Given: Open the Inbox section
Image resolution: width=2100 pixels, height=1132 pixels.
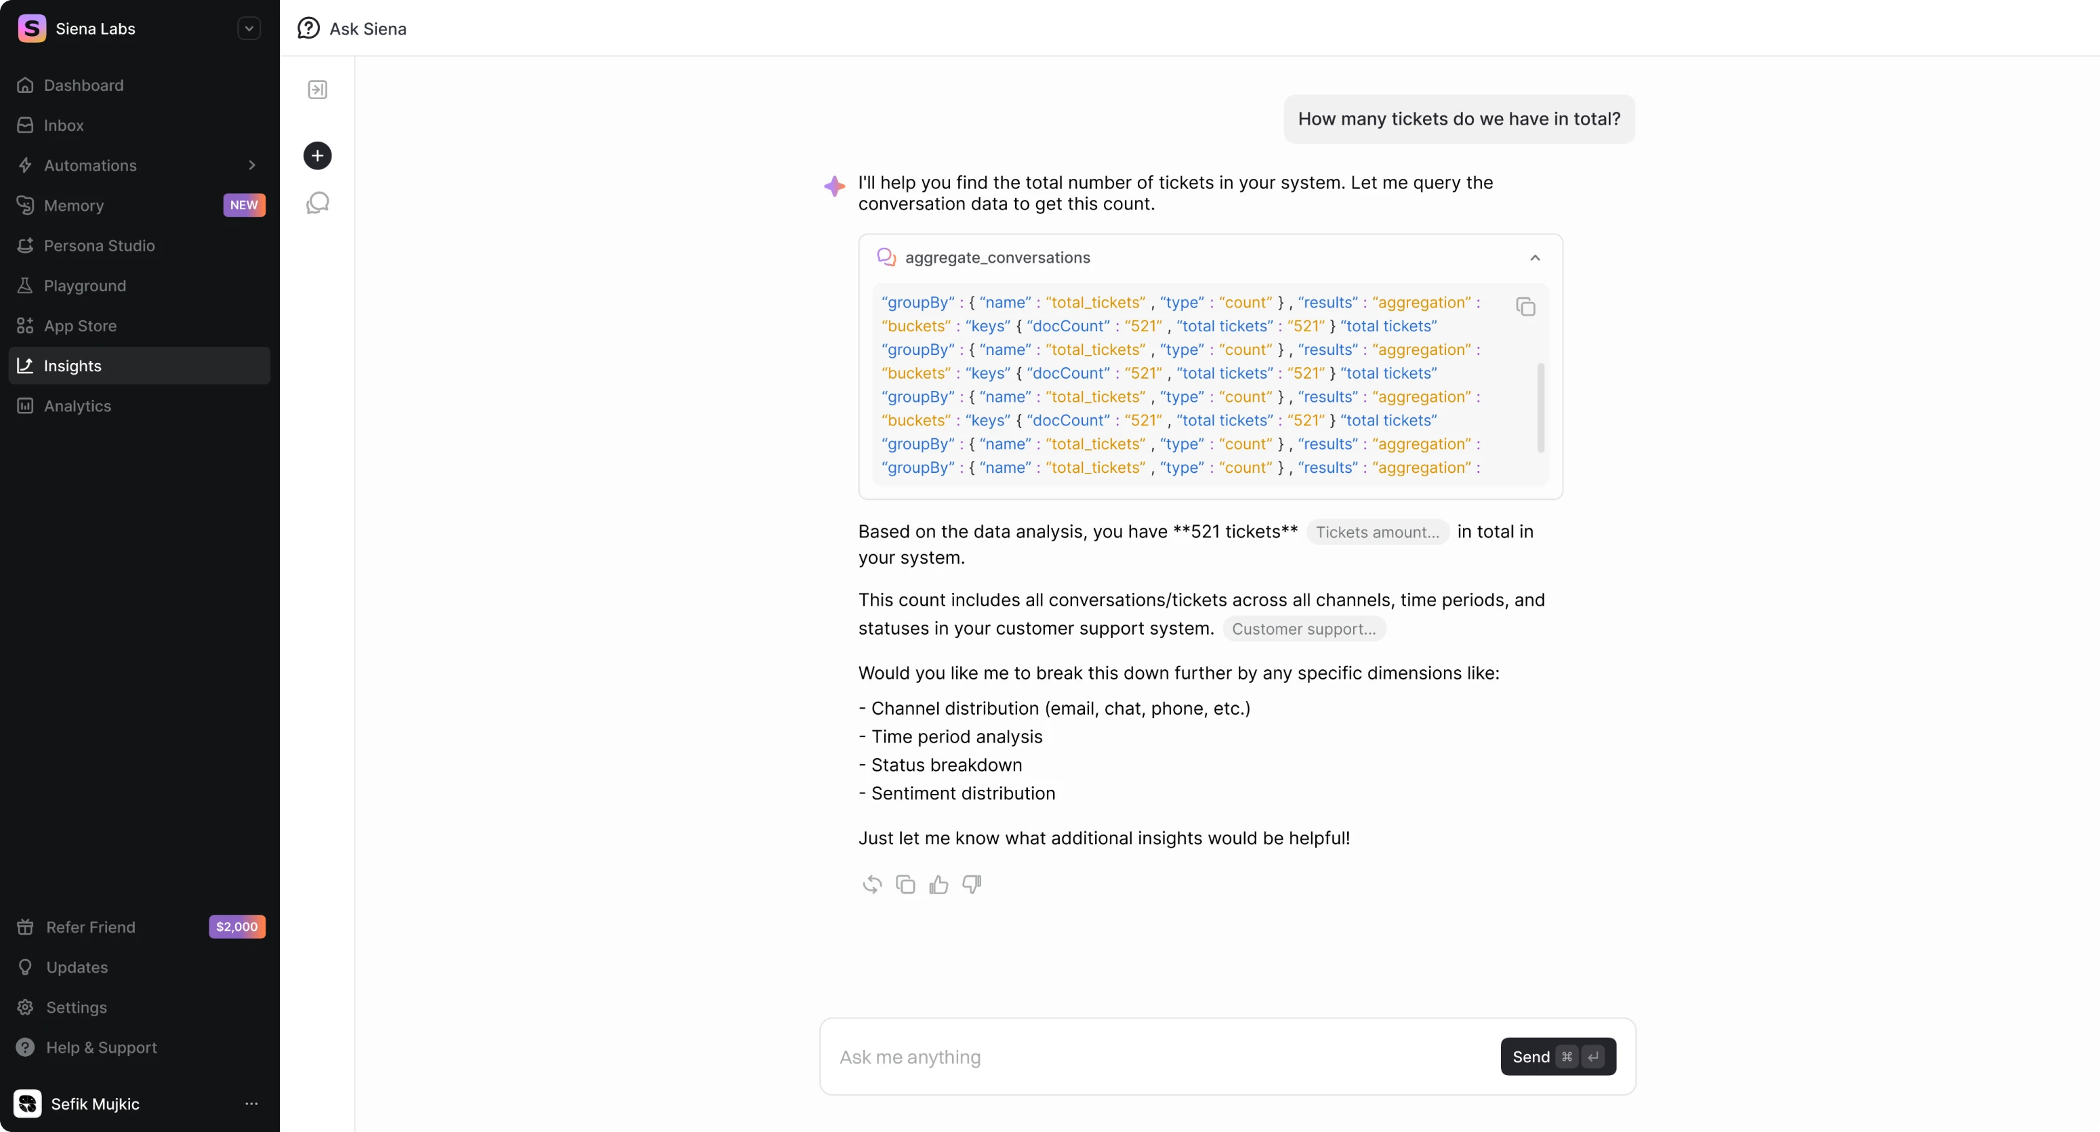Looking at the screenshot, I should pyautogui.click(x=64, y=125).
